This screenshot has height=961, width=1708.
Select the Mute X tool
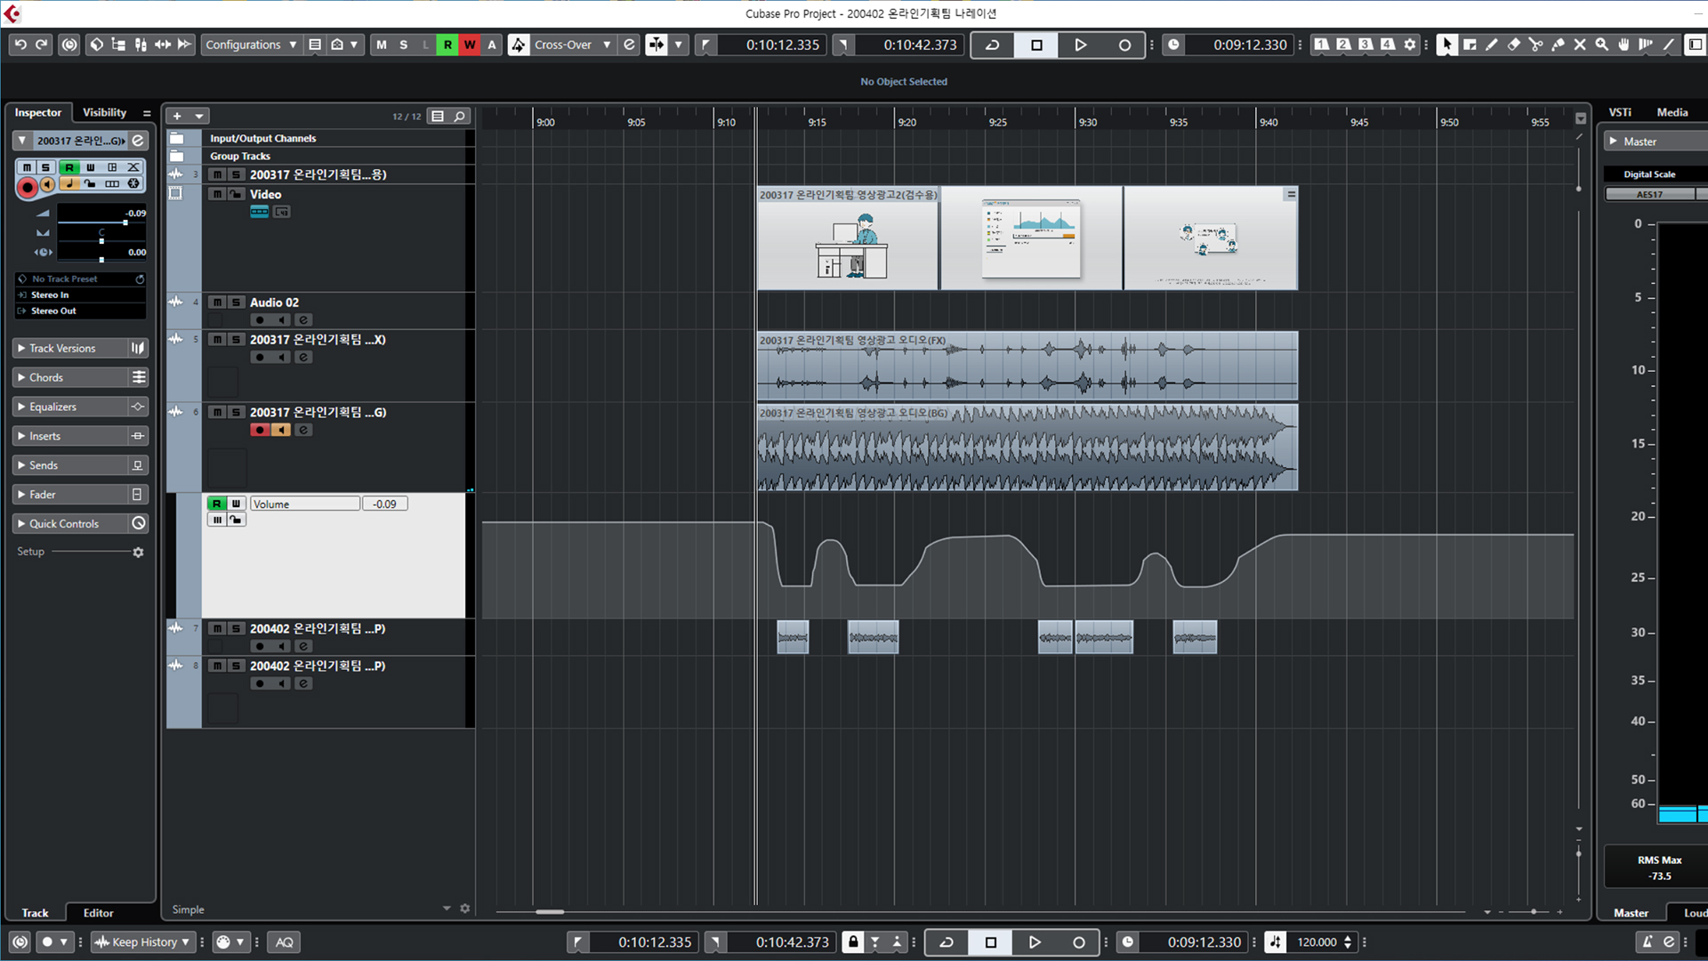point(1580,44)
